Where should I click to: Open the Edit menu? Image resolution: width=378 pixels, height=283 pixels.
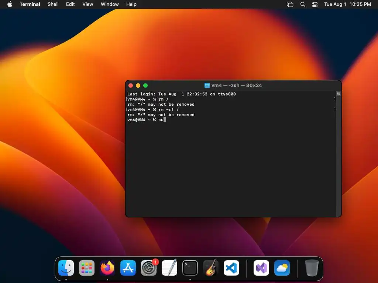coord(71,4)
